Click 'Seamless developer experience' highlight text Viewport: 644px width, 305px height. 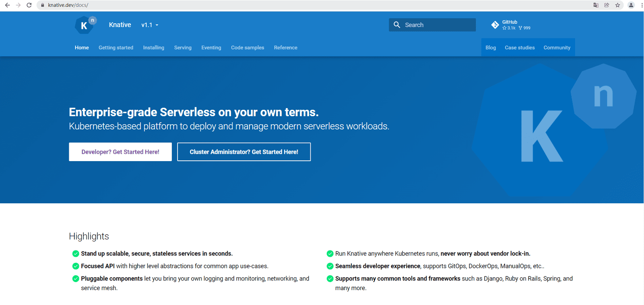[378, 266]
